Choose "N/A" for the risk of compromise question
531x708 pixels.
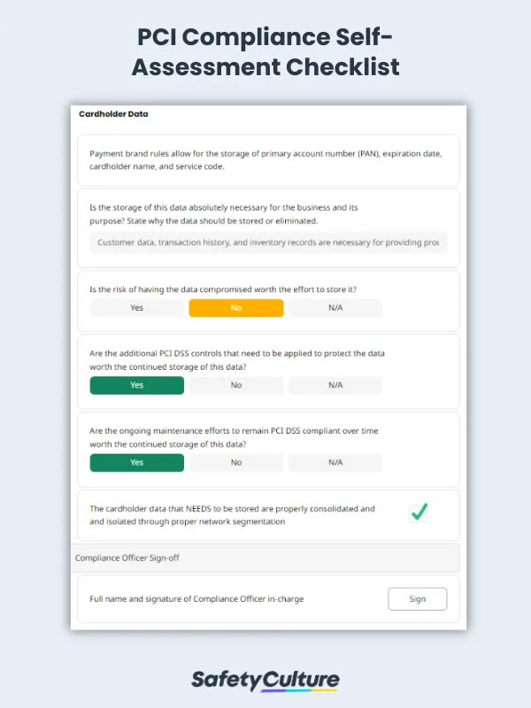click(335, 307)
